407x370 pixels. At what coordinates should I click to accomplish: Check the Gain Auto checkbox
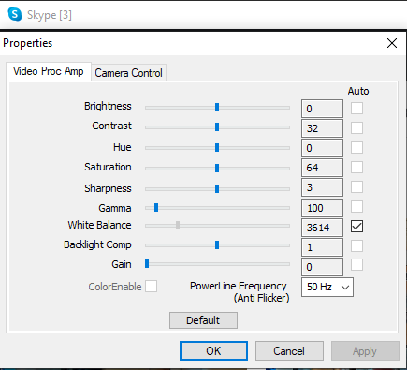coord(356,265)
